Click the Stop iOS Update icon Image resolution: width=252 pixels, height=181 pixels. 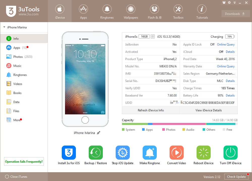pos(123,152)
